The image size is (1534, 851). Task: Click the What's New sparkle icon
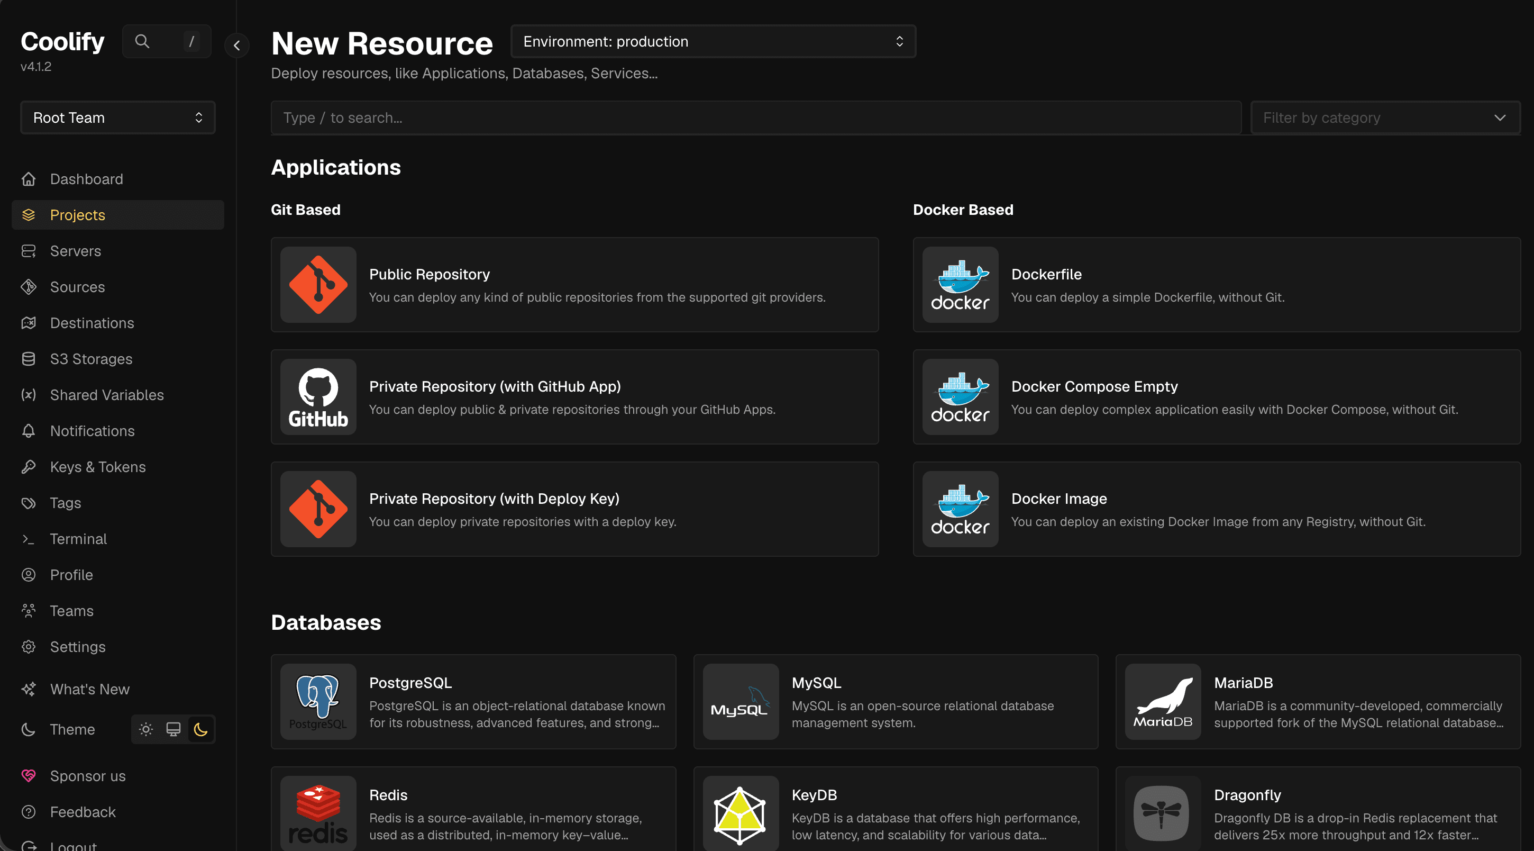[x=29, y=689]
